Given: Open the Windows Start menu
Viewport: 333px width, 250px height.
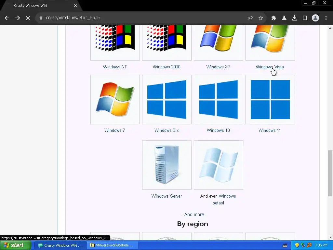Looking at the screenshot, I should (15, 245).
